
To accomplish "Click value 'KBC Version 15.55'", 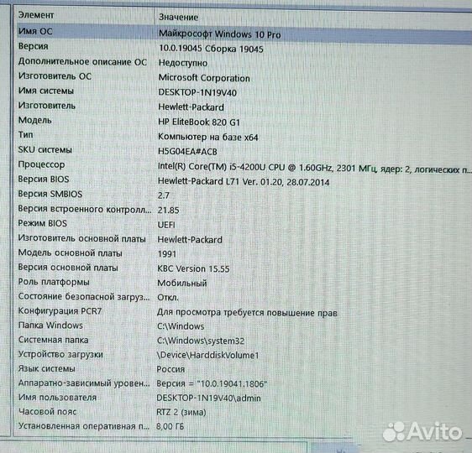I will click(x=193, y=268).
